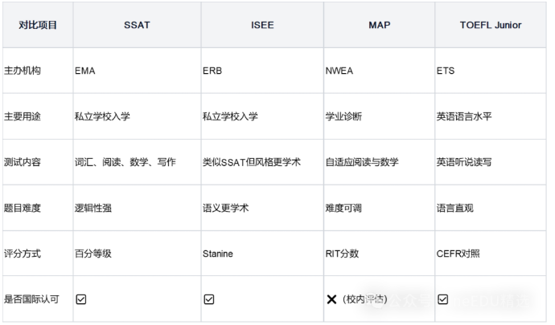
Task: Click the TOEFL Junior column header
Action: click(x=490, y=25)
